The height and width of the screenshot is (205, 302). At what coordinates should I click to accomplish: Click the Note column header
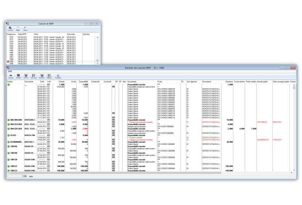tap(36, 34)
